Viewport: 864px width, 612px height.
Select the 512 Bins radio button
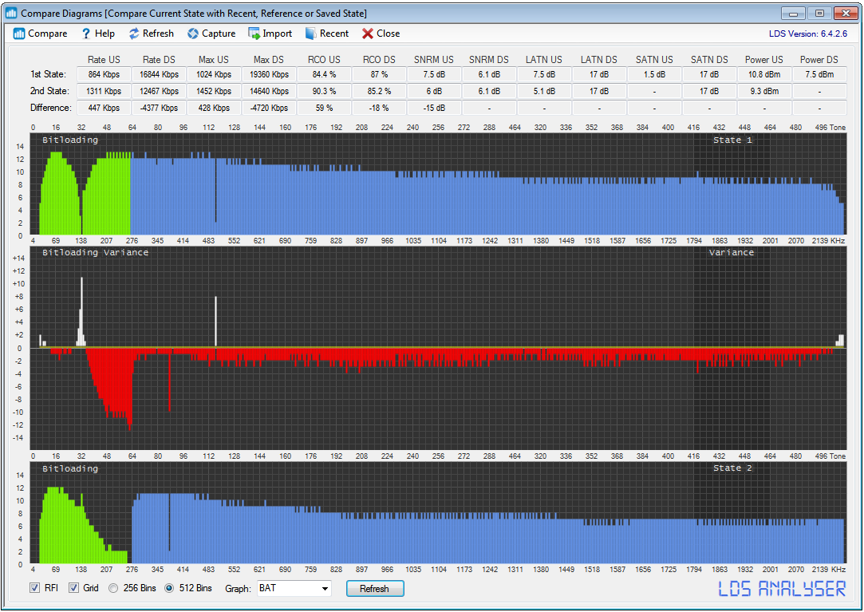(x=169, y=589)
